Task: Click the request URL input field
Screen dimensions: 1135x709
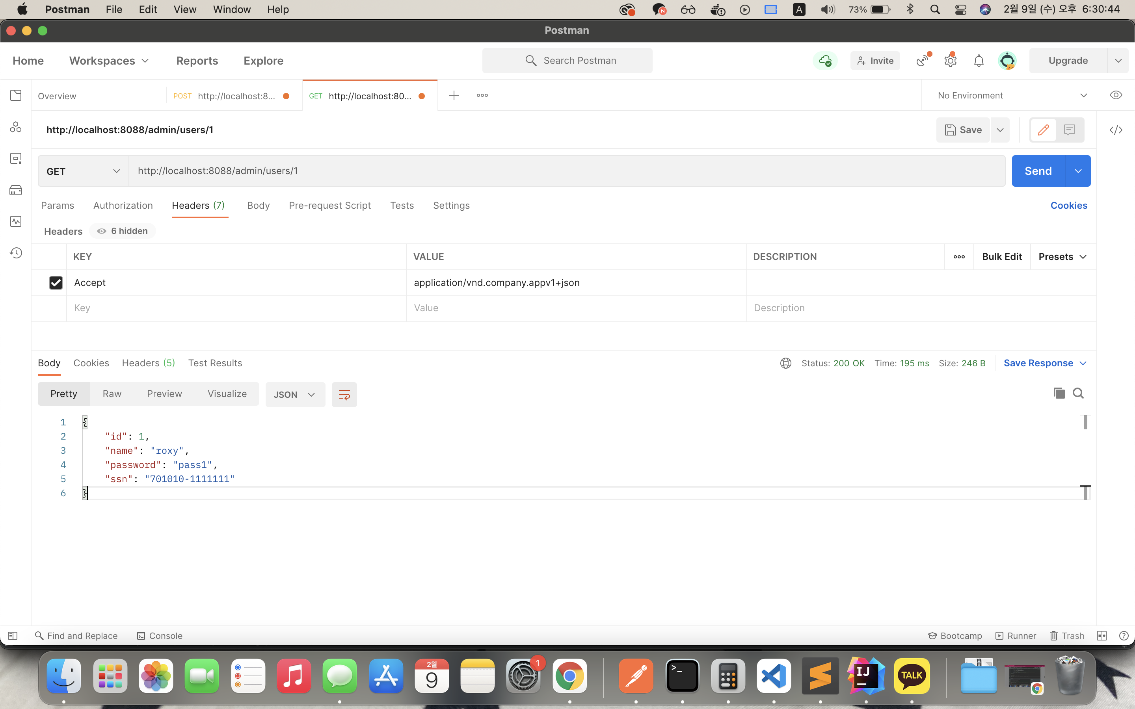Action: click(x=563, y=171)
